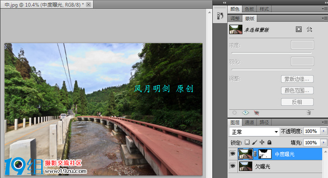The width and height of the screenshot is (328, 178).
Task: Open the History panel icon in the dock
Action: click(x=220, y=16)
